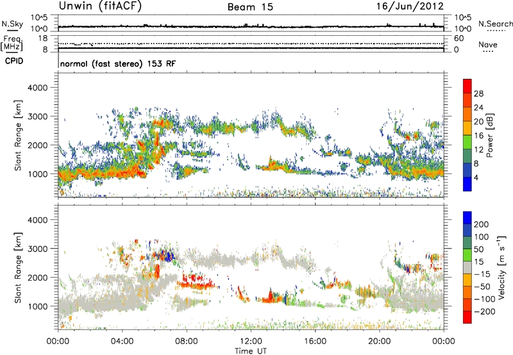Click the '16:00' time tick label
Screen dimensions: 513x355
pos(315,342)
